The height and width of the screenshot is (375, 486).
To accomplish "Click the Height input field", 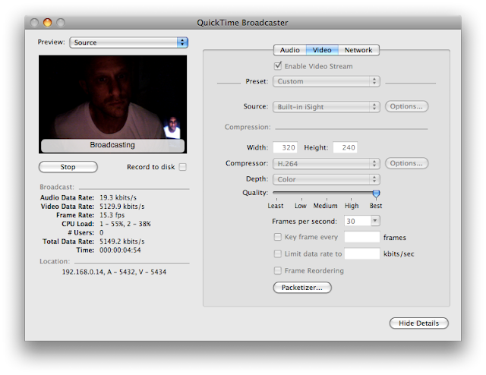I will click(345, 147).
